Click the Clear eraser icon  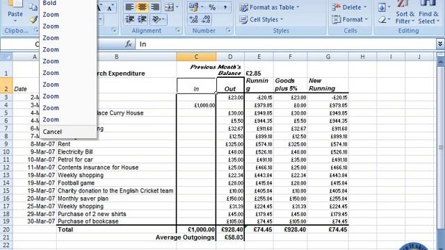[382, 19]
